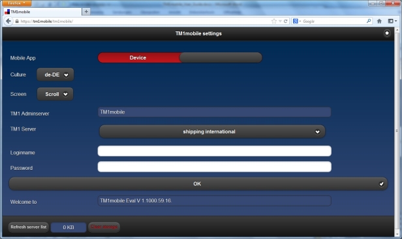
Task: Switch Mobile App slider to the gray side
Action: coord(221,57)
